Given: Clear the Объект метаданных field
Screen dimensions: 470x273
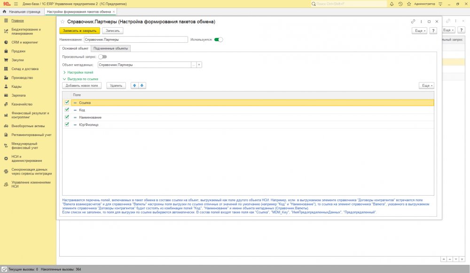Looking at the screenshot, I should click(x=199, y=65).
